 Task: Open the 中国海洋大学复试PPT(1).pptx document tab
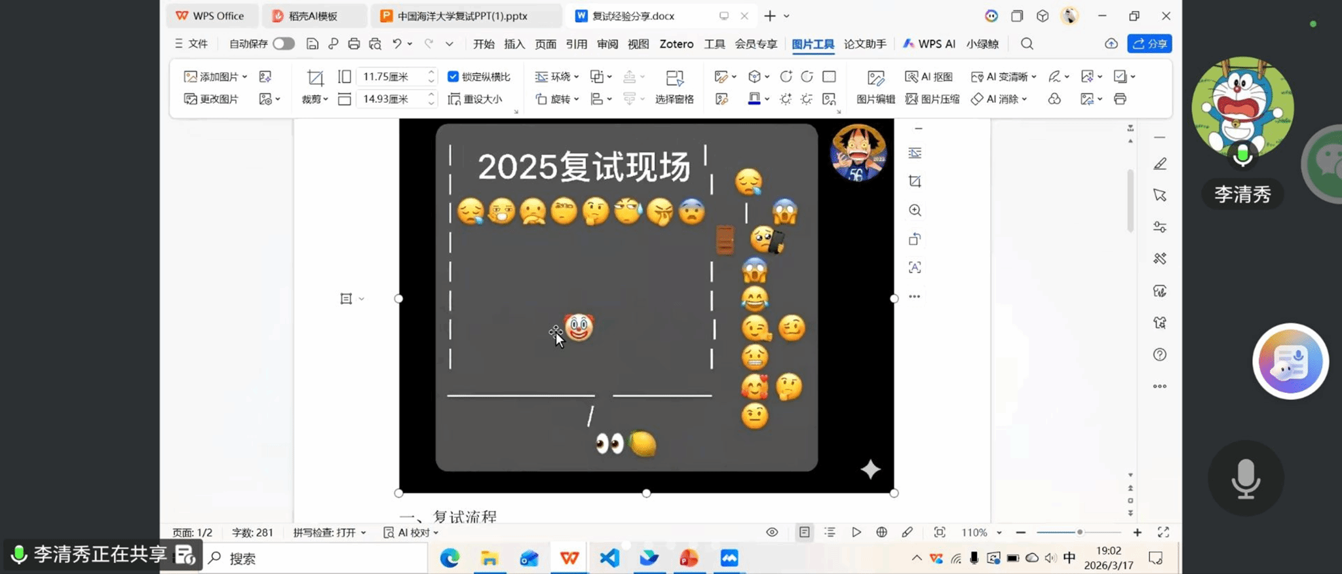click(462, 16)
